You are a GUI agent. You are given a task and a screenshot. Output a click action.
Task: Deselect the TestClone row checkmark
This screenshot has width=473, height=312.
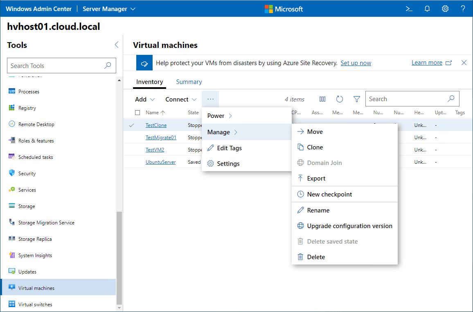tap(131, 125)
